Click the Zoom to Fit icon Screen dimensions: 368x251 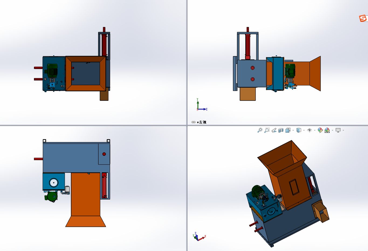point(260,130)
